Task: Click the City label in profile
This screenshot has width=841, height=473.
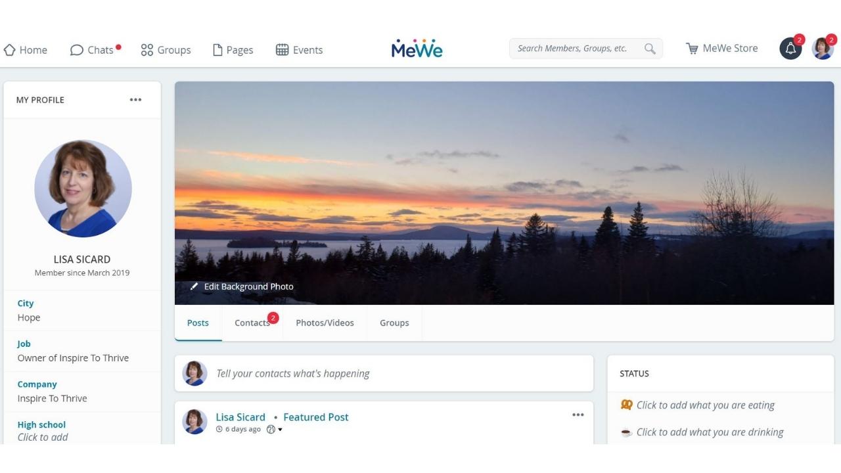Action: pos(26,304)
